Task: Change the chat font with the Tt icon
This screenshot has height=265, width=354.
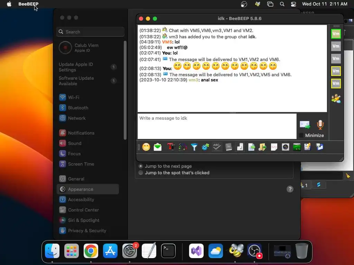Action: click(171, 147)
